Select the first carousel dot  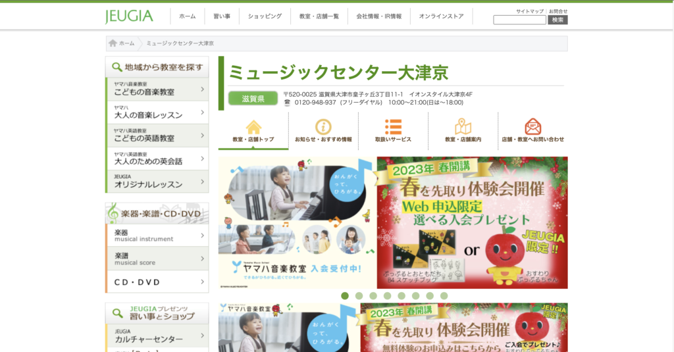pos(345,295)
